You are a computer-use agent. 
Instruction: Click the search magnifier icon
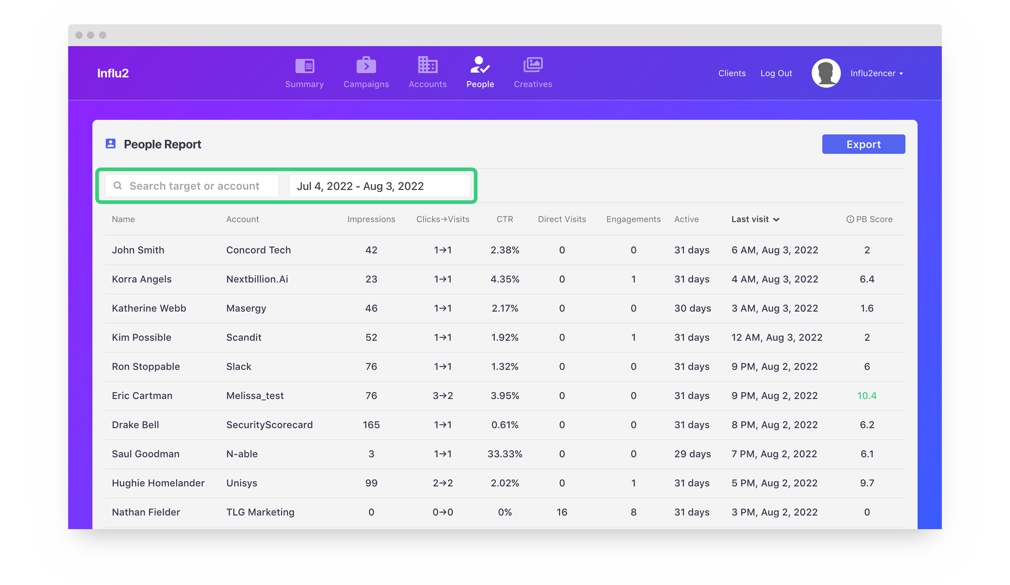[x=117, y=186]
